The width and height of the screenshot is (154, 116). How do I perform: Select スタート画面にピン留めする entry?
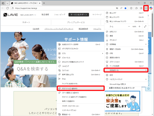tap(80, 93)
